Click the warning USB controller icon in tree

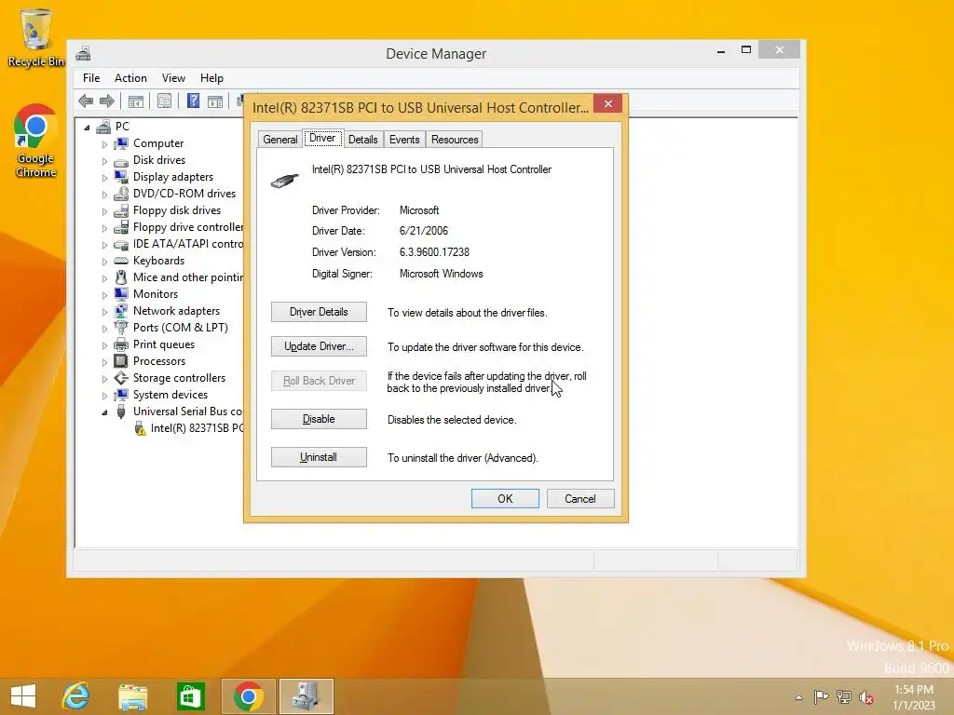pos(140,428)
